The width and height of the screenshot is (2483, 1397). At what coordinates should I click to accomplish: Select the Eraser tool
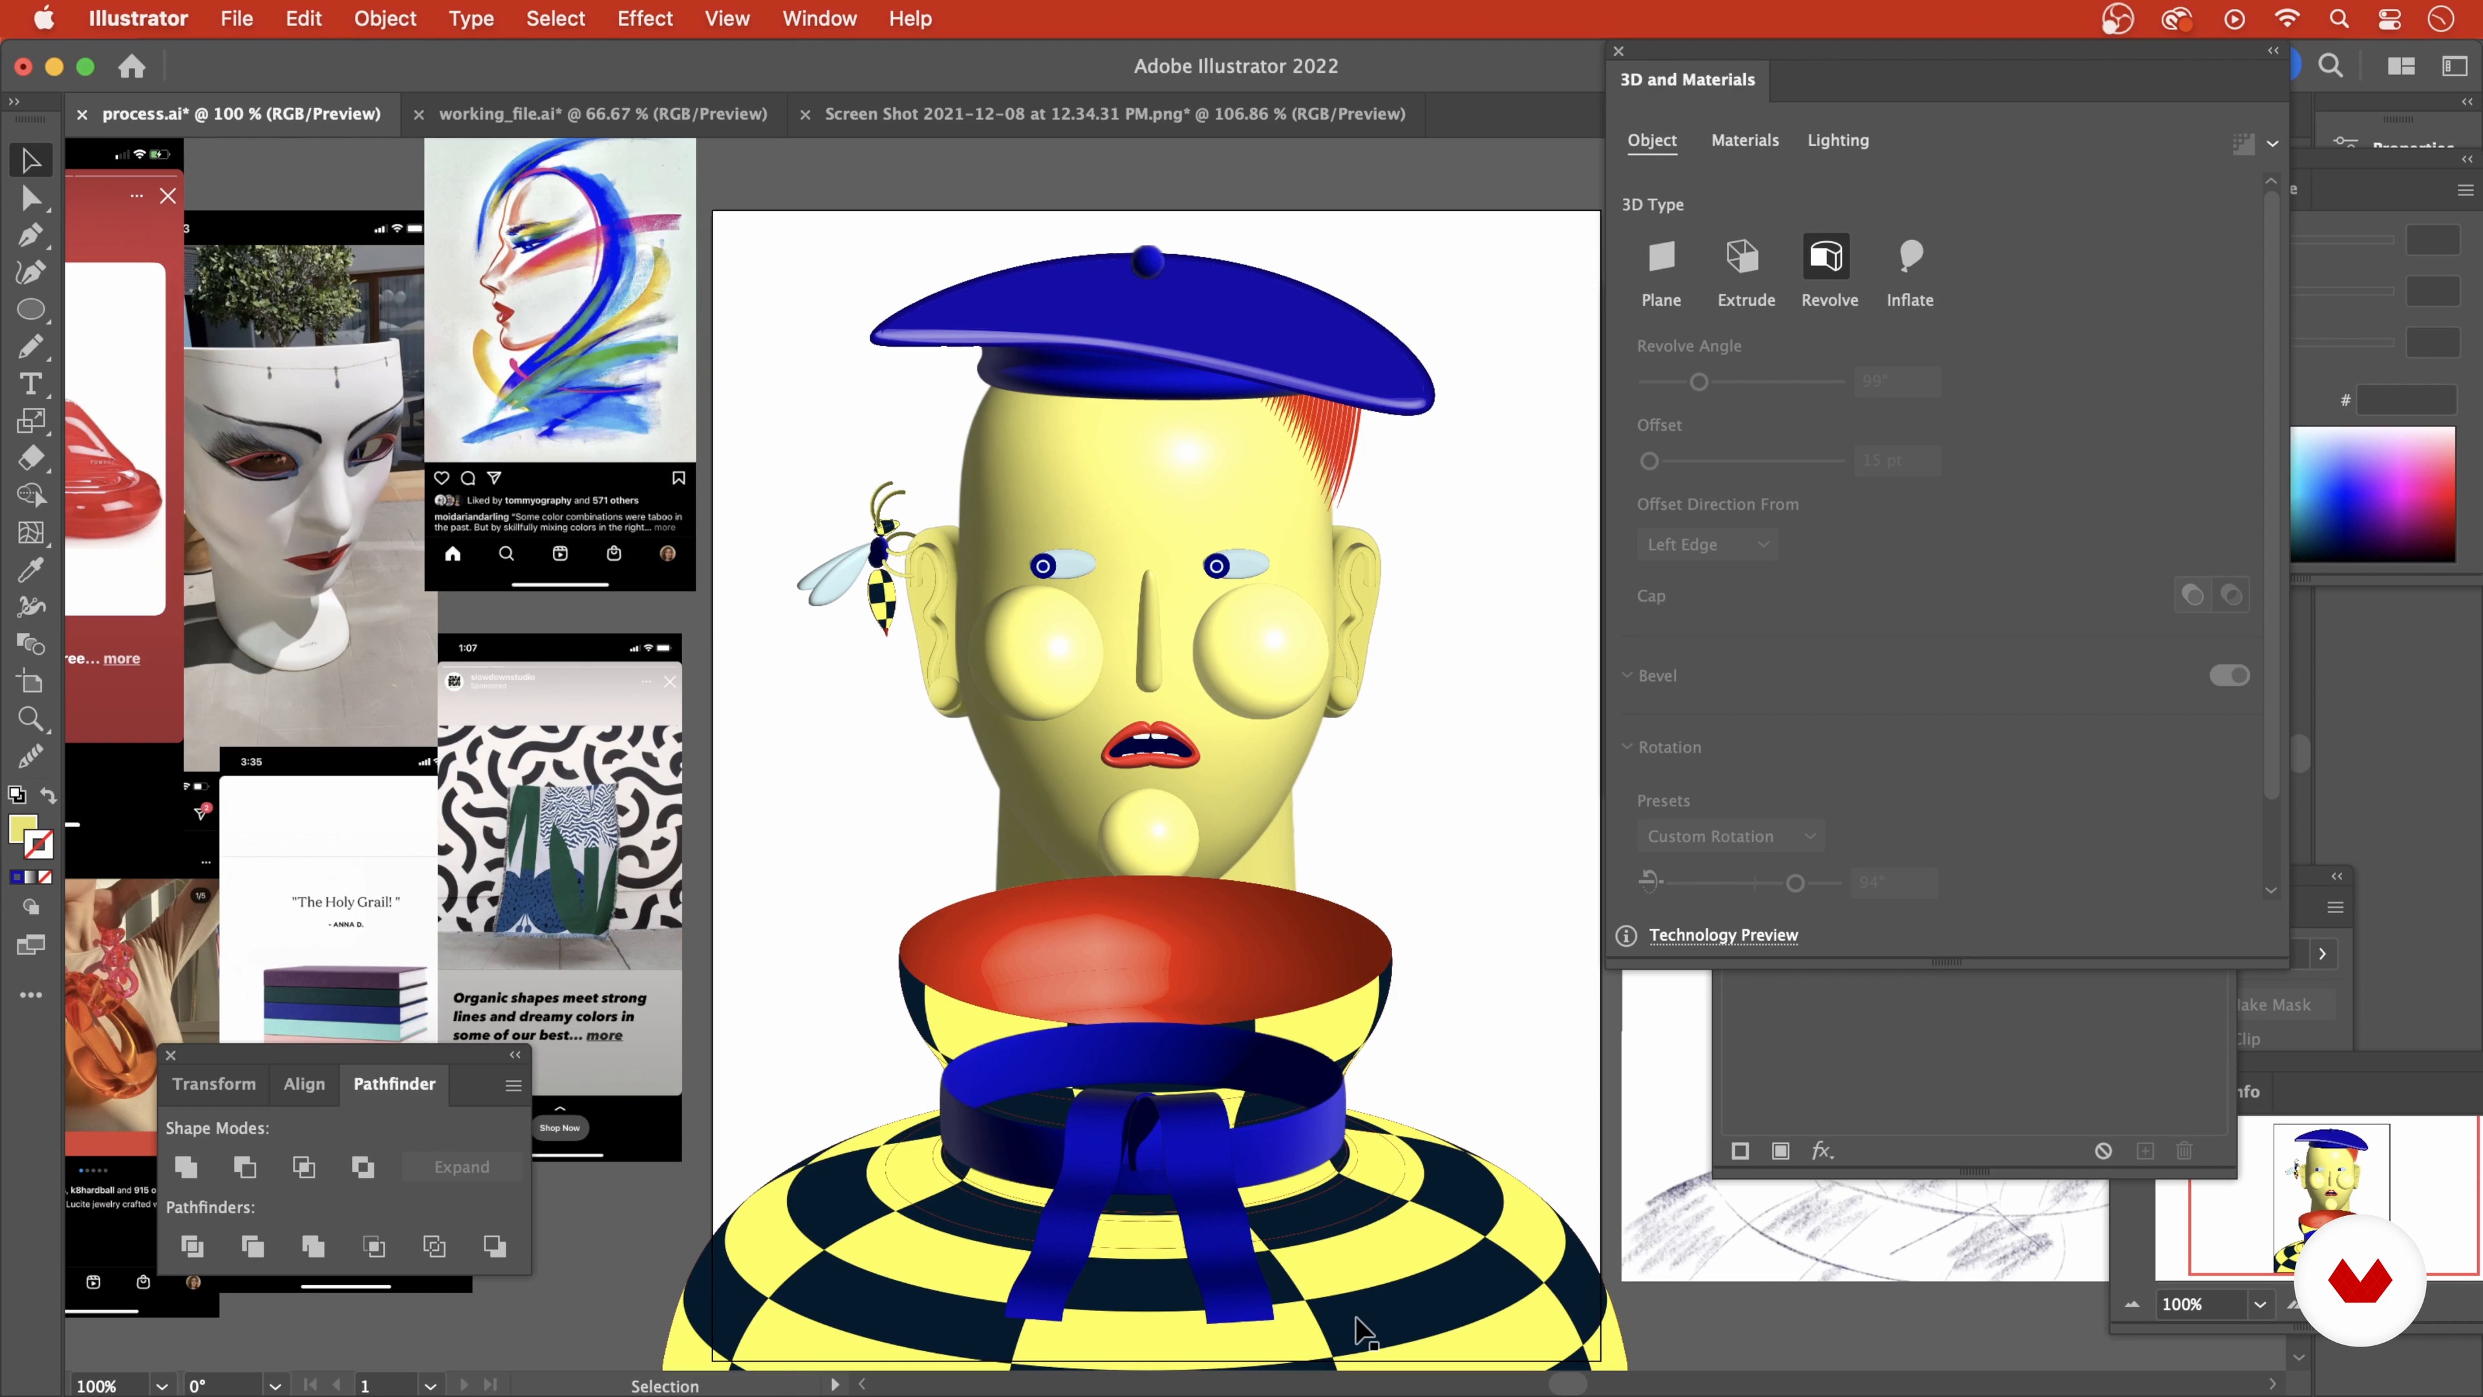pyautogui.click(x=31, y=458)
